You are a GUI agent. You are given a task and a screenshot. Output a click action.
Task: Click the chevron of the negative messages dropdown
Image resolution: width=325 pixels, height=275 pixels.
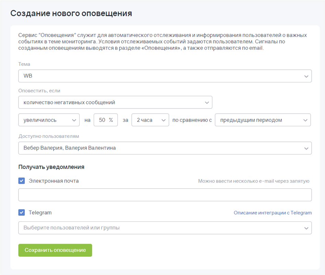pyautogui.click(x=207, y=103)
